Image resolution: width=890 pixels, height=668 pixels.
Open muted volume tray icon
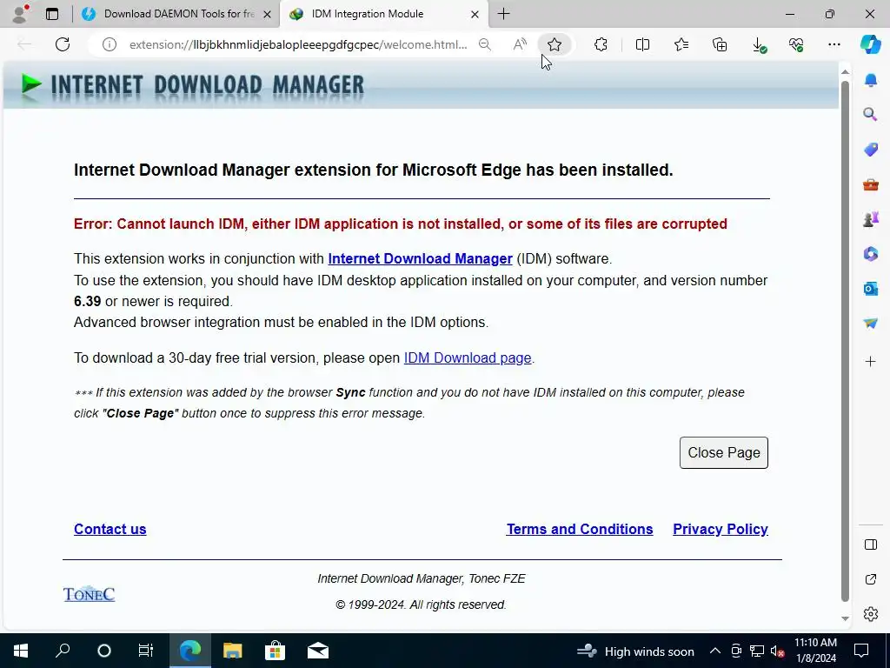pyautogui.click(x=778, y=651)
